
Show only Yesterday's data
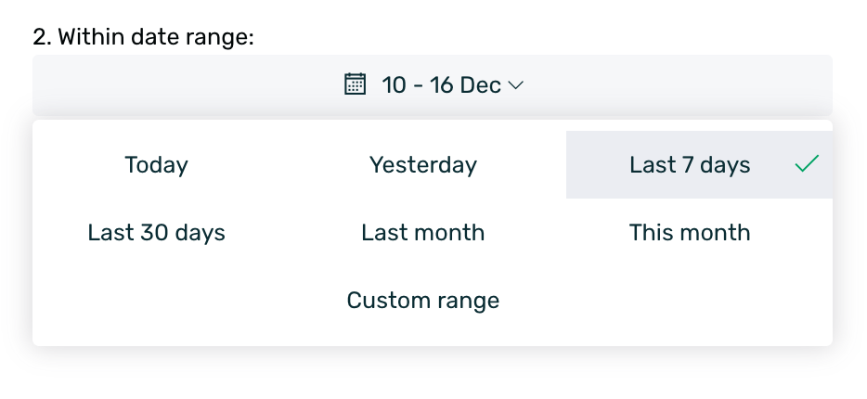[x=423, y=165]
